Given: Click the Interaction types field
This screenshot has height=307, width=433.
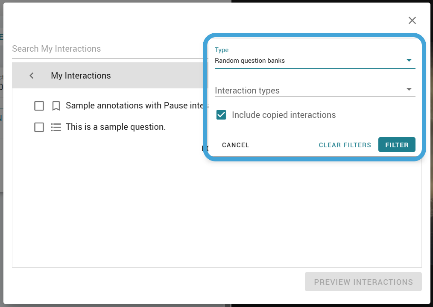Looking at the screenshot, I should click(315, 90).
